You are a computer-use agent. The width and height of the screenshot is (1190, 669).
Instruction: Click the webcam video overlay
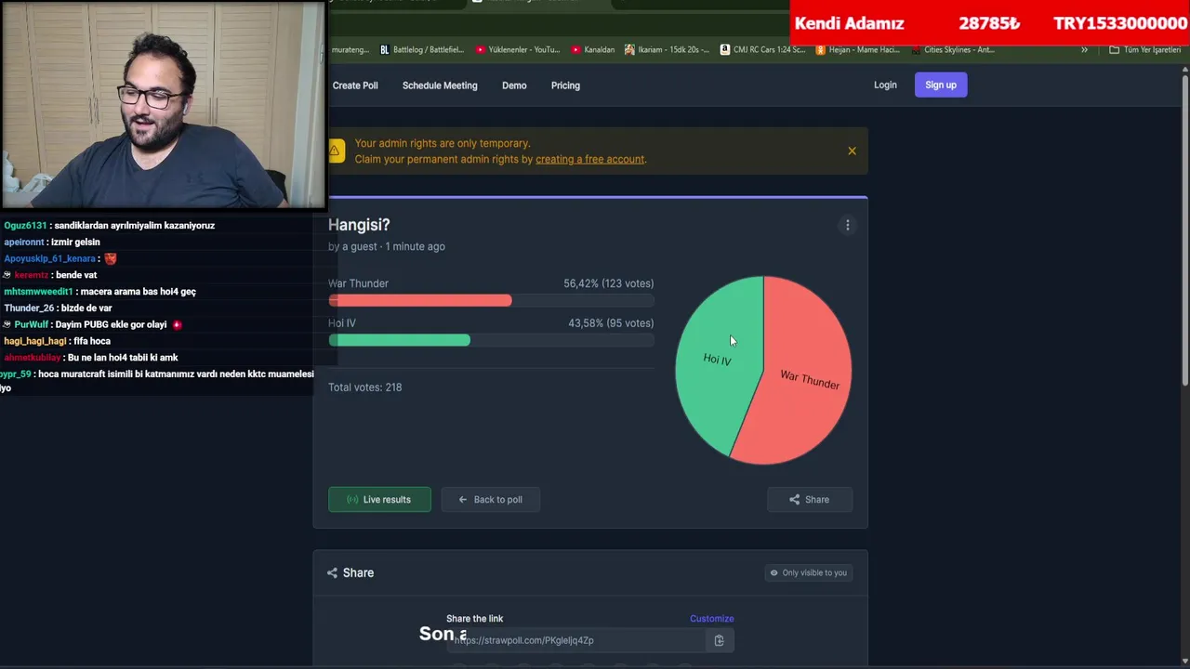point(163,104)
